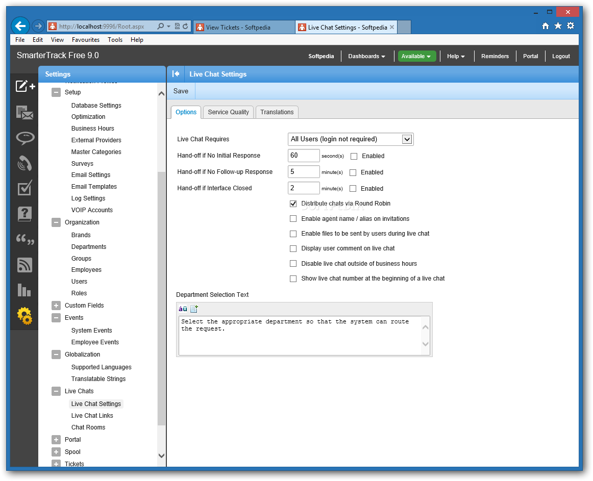Click the Save button

tap(181, 91)
